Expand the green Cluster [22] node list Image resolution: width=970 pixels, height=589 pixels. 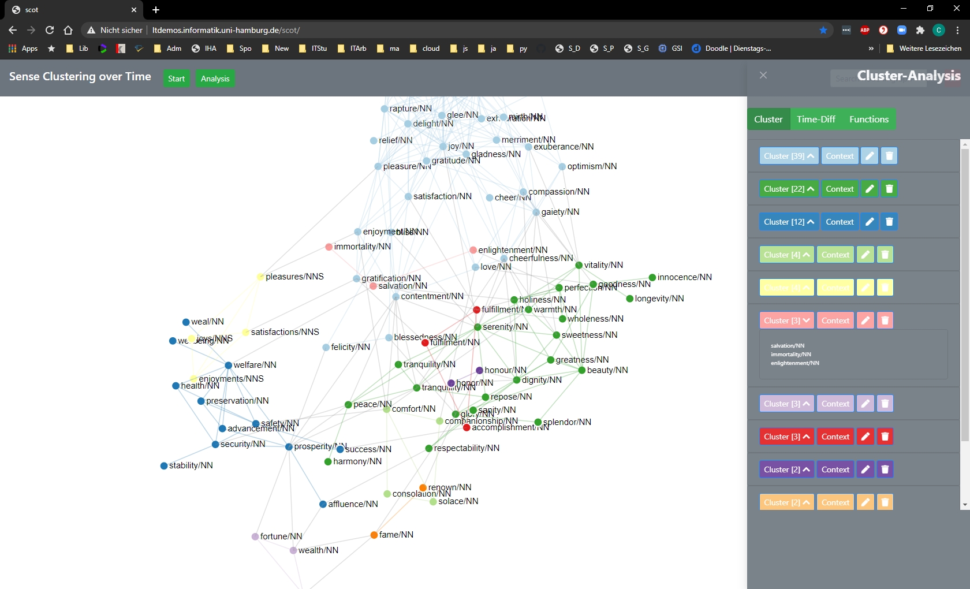[789, 189]
